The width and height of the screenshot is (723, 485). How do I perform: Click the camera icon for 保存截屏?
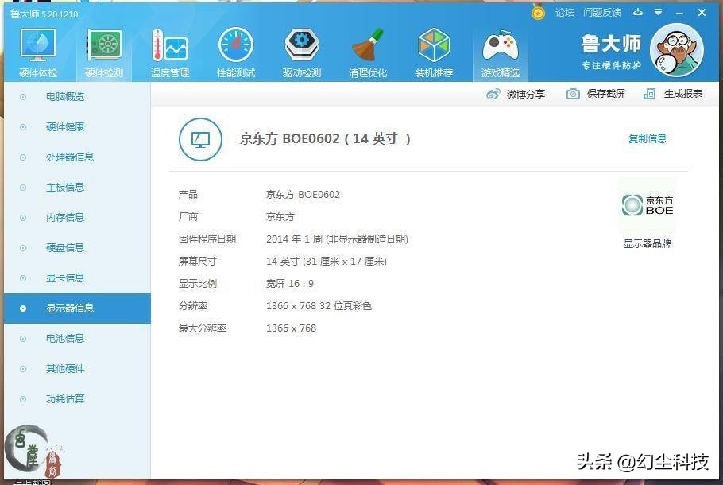pyautogui.click(x=574, y=93)
